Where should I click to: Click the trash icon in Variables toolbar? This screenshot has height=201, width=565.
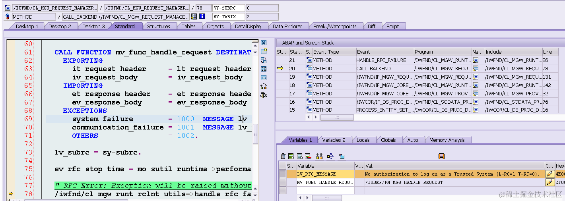[x=283, y=157]
